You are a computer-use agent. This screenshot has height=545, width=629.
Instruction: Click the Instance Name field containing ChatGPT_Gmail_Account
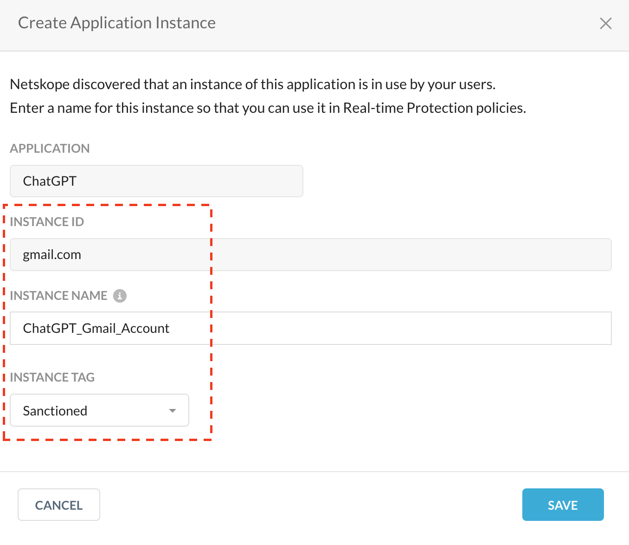pyautogui.click(x=311, y=328)
